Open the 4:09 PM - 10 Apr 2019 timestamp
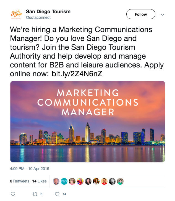 point(30,169)
